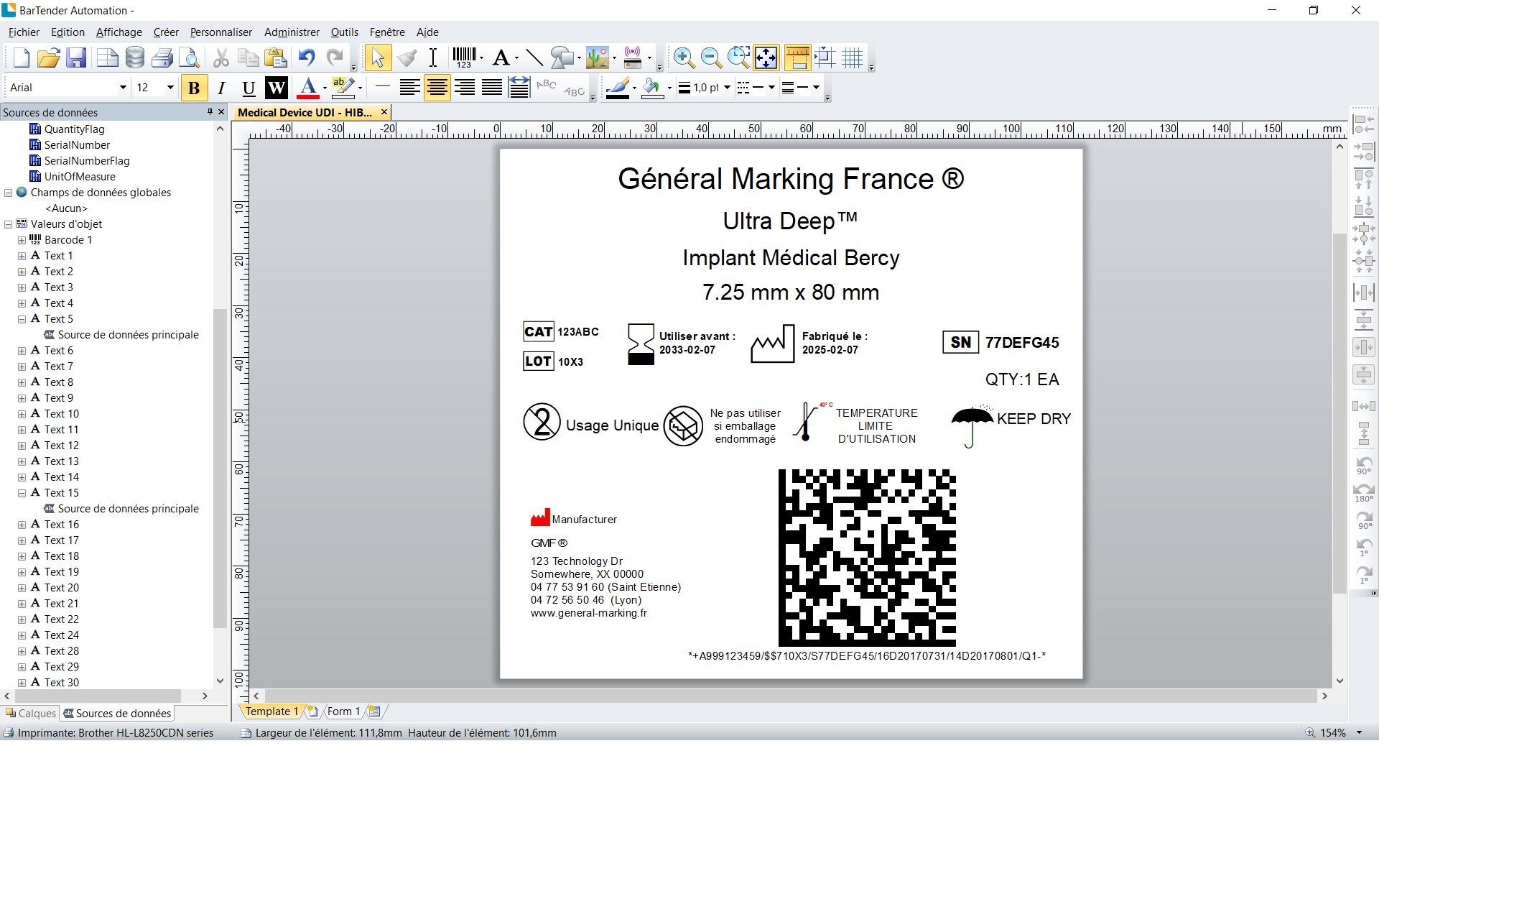1532x917 pixels.
Task: Open database connection setup icon
Action: [135, 57]
